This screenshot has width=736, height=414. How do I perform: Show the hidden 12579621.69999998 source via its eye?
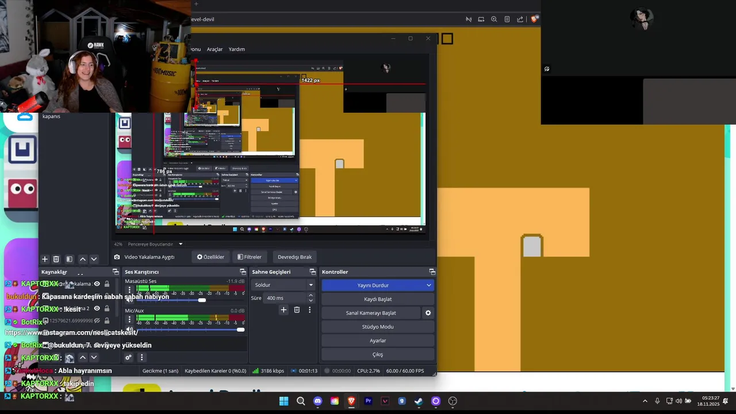coord(97,321)
